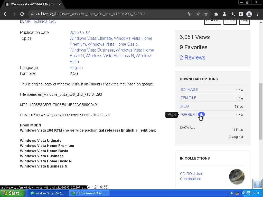Image resolution: width=263 pixels, height=197 pixels.
Task: Open the Windows Vista Home Basic topic
Action: [112, 44]
